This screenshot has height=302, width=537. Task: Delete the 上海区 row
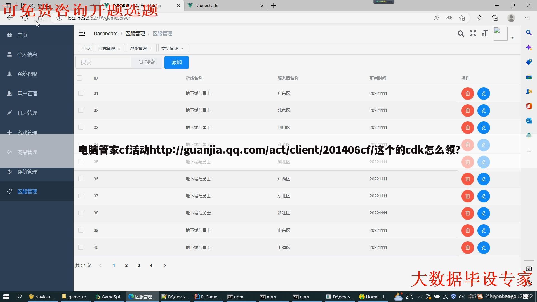tap(467, 248)
